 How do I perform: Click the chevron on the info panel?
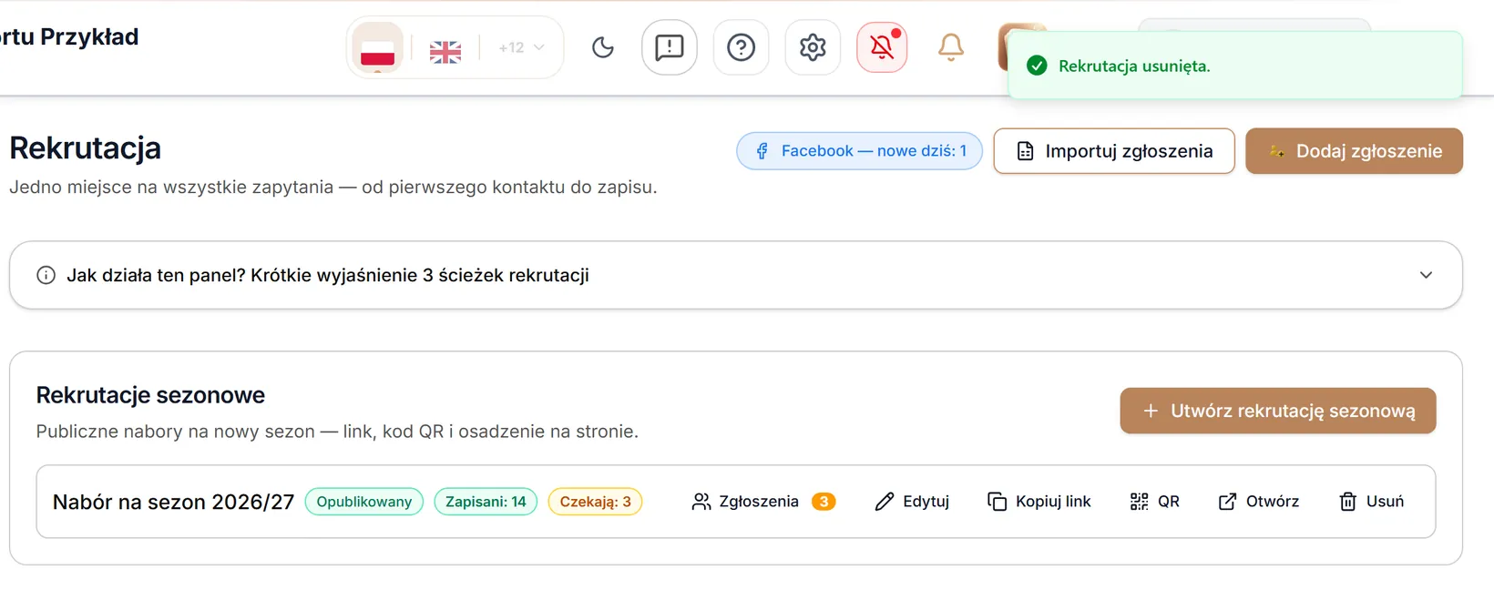point(1426,275)
